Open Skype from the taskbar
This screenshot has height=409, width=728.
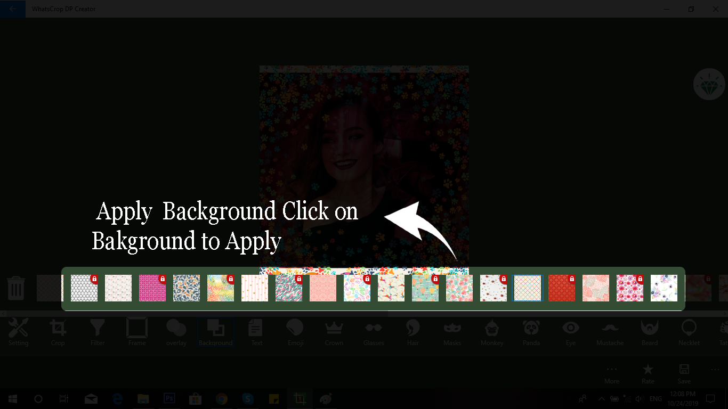coord(248,398)
